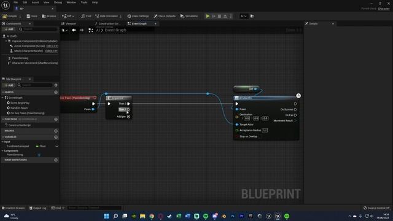This screenshot has height=221, width=393.
Task: Click graph navigate forward arrow
Action: [82, 30]
